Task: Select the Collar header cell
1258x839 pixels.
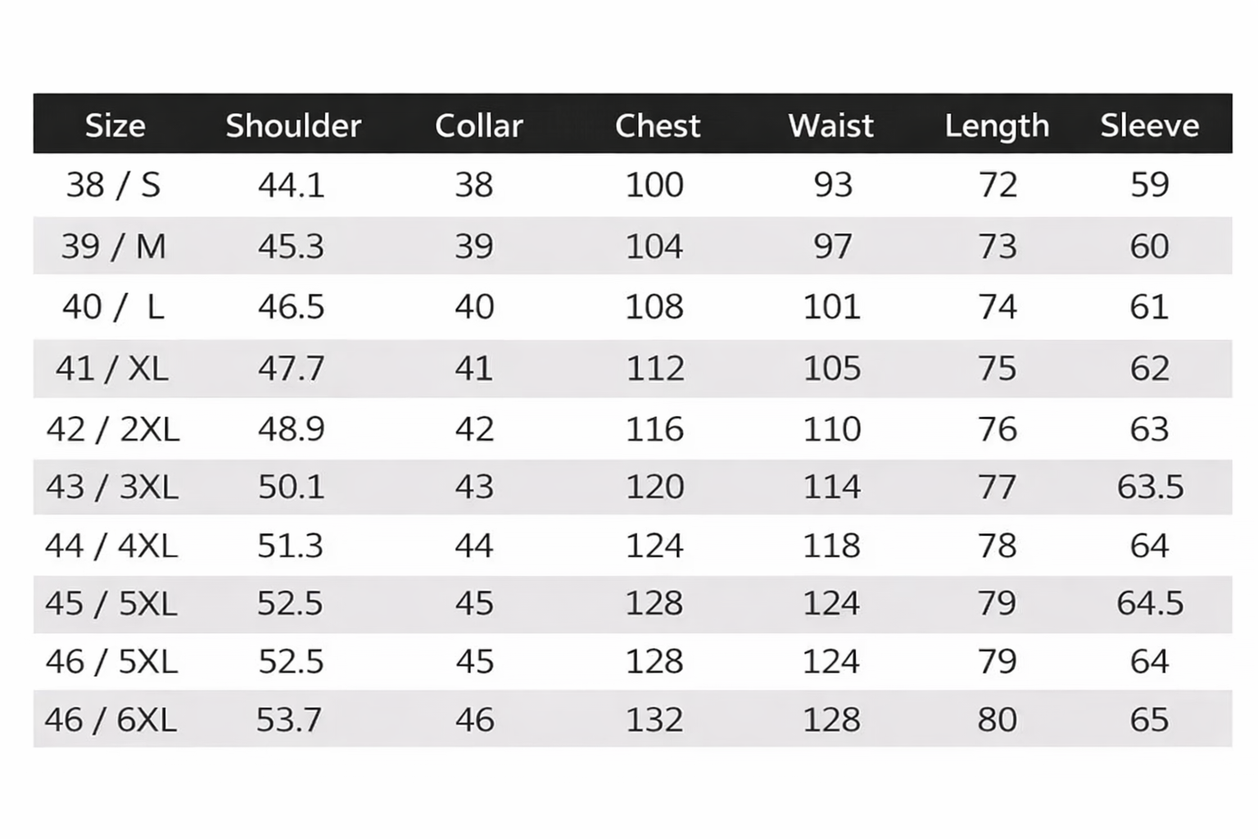Action: [478, 125]
